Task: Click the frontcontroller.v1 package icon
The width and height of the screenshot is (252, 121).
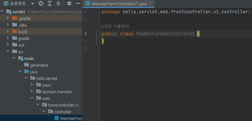Action: 45,105
